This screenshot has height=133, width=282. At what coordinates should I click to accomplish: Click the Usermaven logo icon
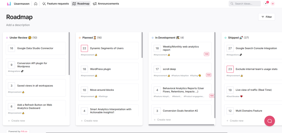click(x=9, y=4)
